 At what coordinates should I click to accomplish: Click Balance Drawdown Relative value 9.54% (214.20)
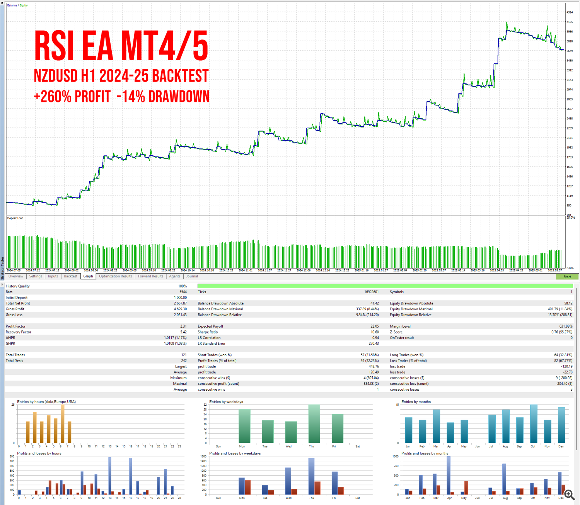pyautogui.click(x=367, y=315)
